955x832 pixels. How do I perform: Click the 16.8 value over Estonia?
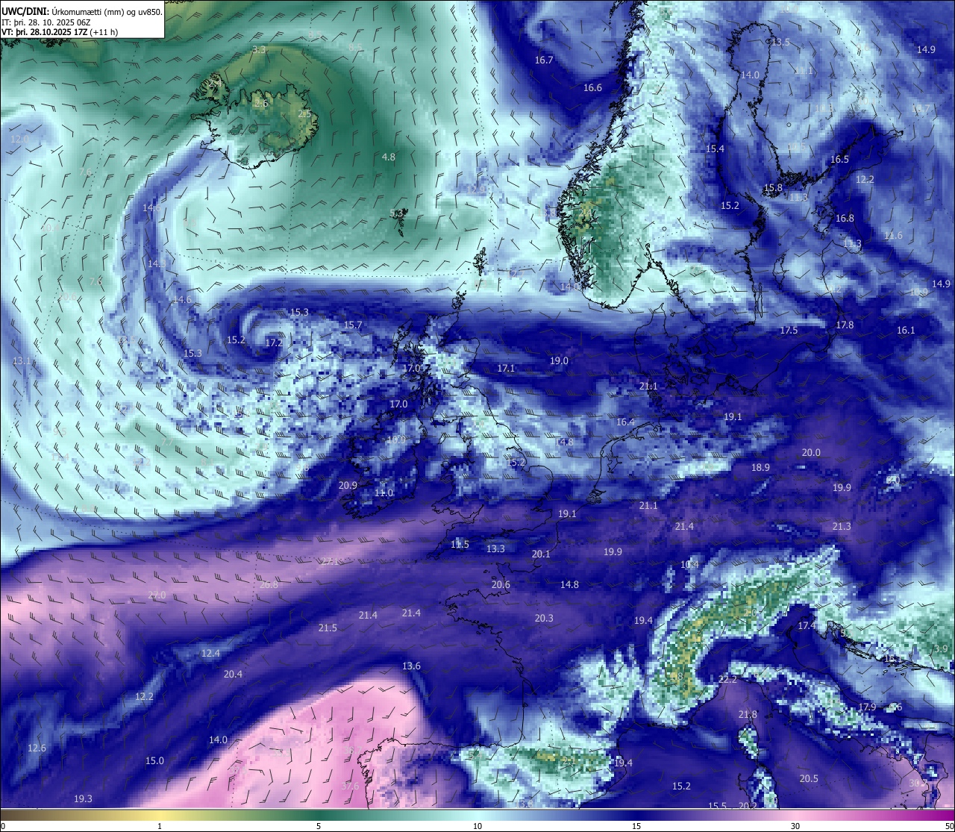pos(845,219)
